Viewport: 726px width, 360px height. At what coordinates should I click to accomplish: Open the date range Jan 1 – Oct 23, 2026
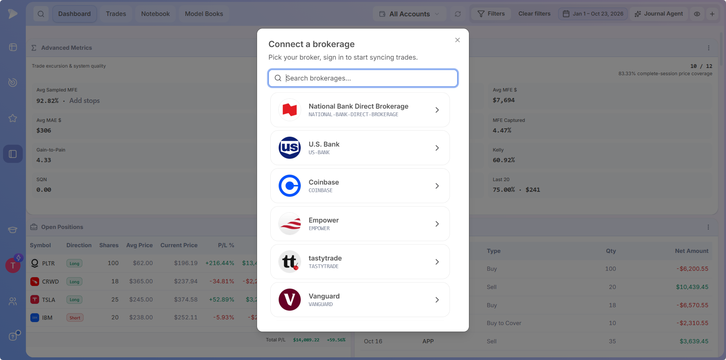(593, 14)
